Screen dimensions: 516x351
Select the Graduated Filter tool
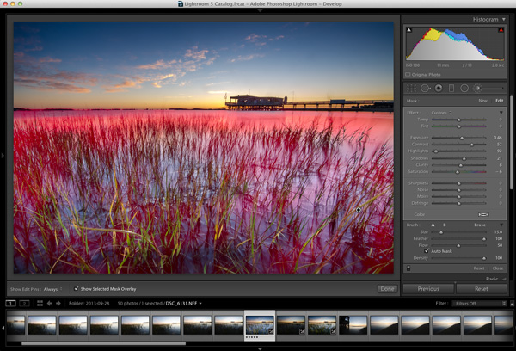(451, 89)
